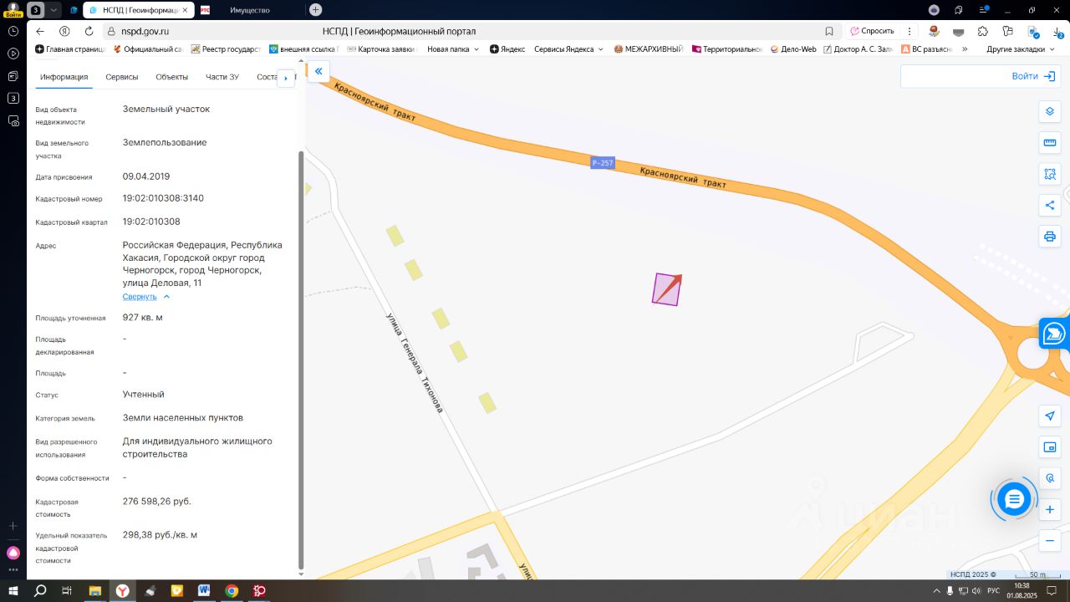Click cadastral value 276 598,26 руб.
The width and height of the screenshot is (1070, 602).
tap(157, 502)
